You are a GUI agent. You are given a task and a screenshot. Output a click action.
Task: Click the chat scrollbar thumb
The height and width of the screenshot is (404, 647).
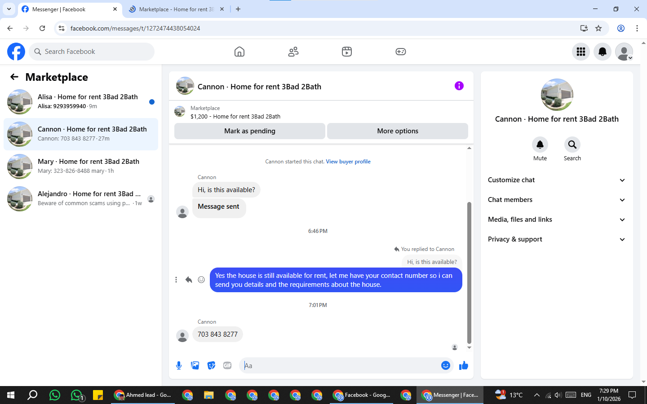pos(469,273)
